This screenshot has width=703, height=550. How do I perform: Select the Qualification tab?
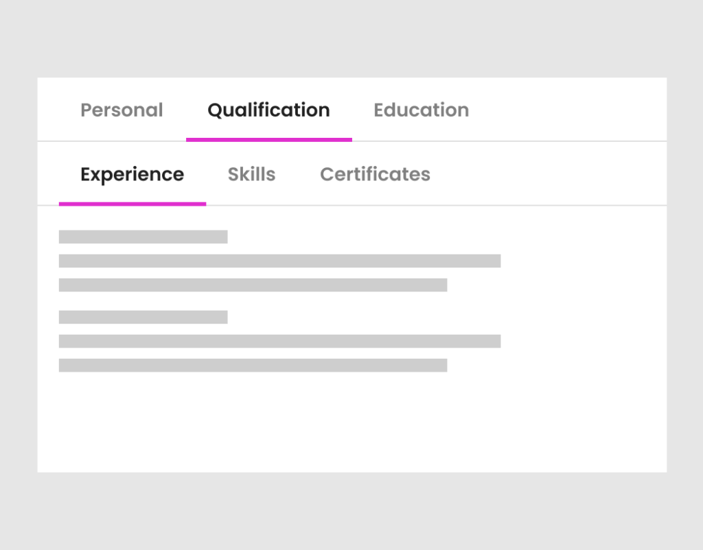[x=268, y=110]
